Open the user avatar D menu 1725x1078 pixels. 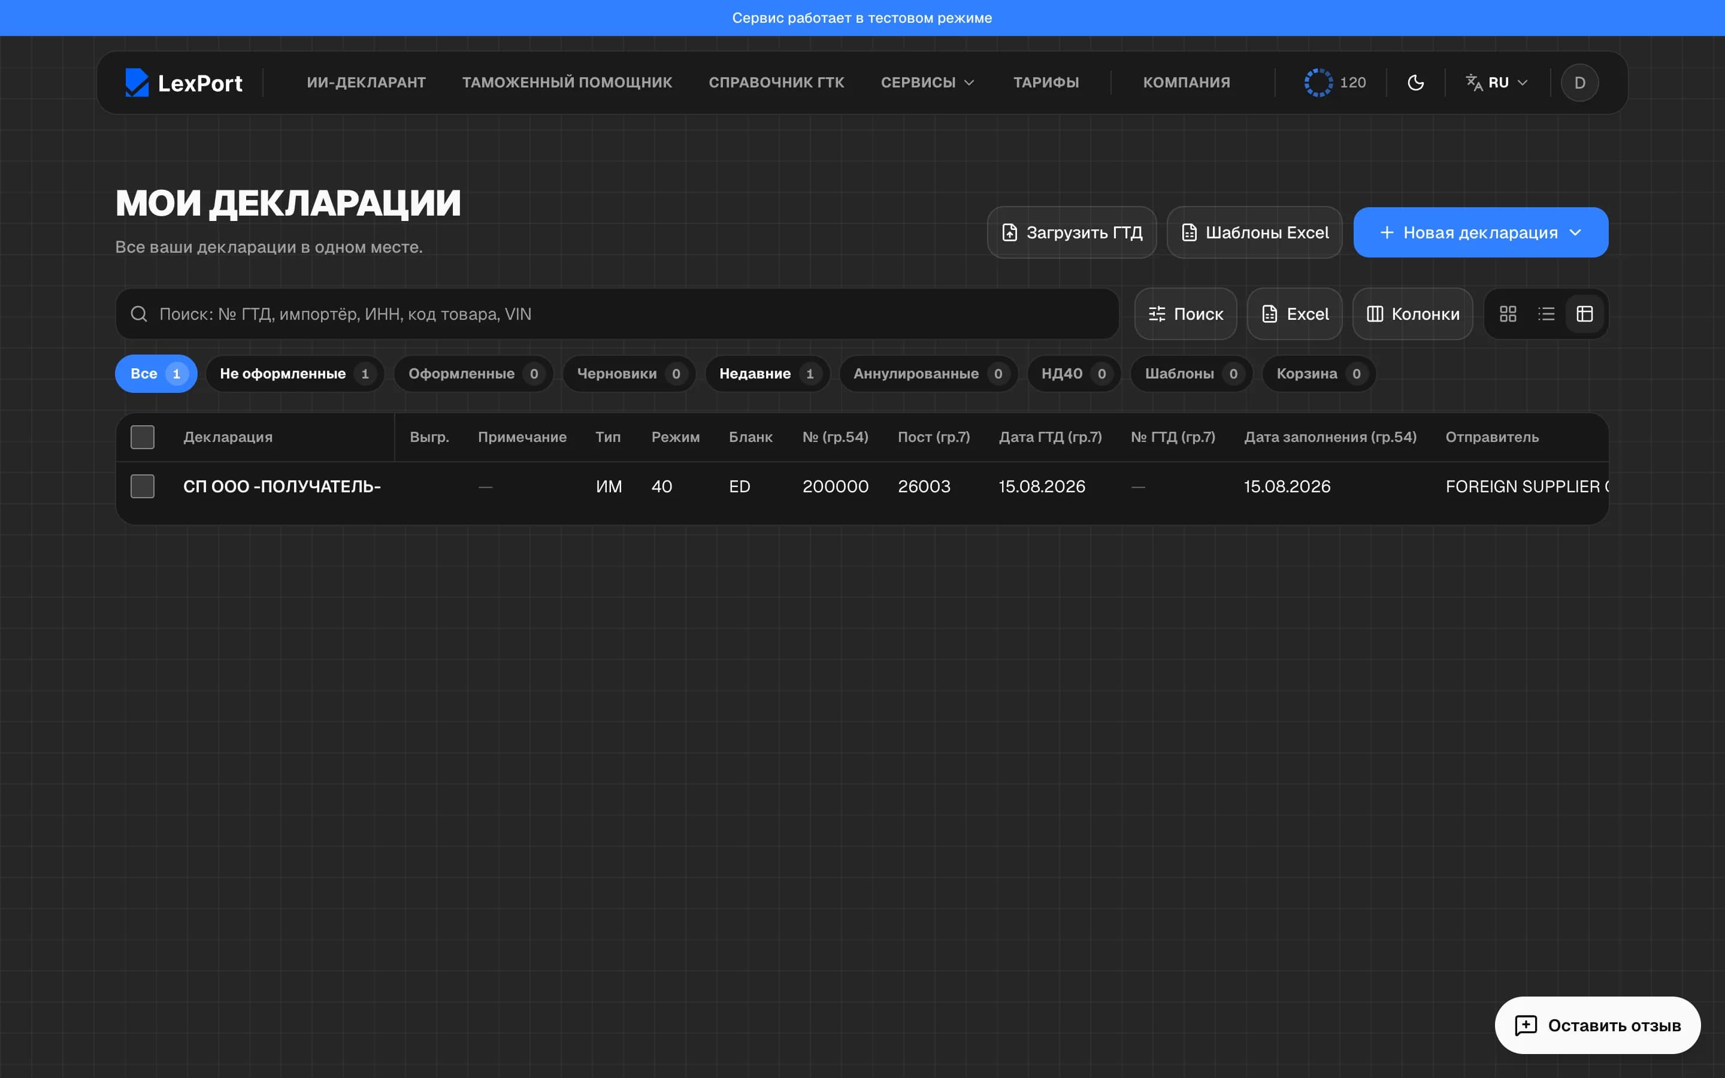point(1579,83)
